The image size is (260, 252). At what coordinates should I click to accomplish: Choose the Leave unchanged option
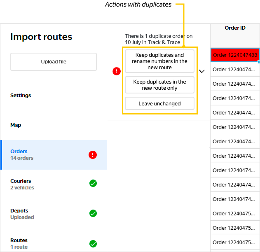tap(159, 104)
